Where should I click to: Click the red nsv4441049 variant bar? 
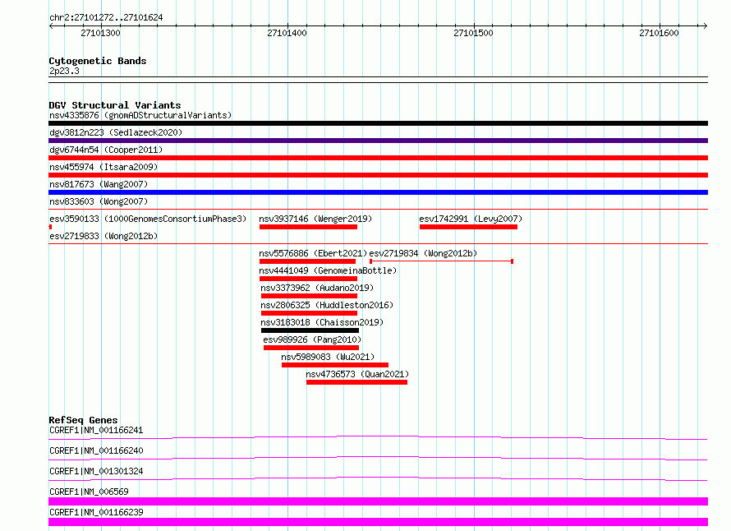pos(308,279)
